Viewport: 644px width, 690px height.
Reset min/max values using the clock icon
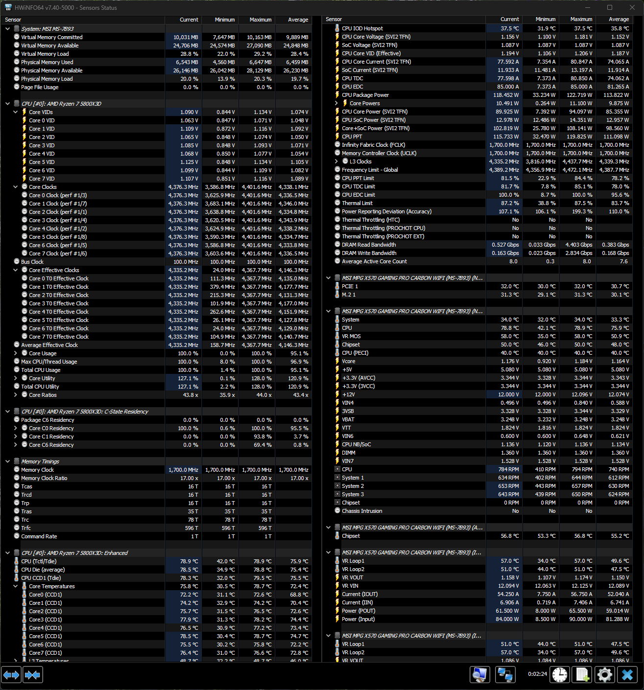(560, 674)
